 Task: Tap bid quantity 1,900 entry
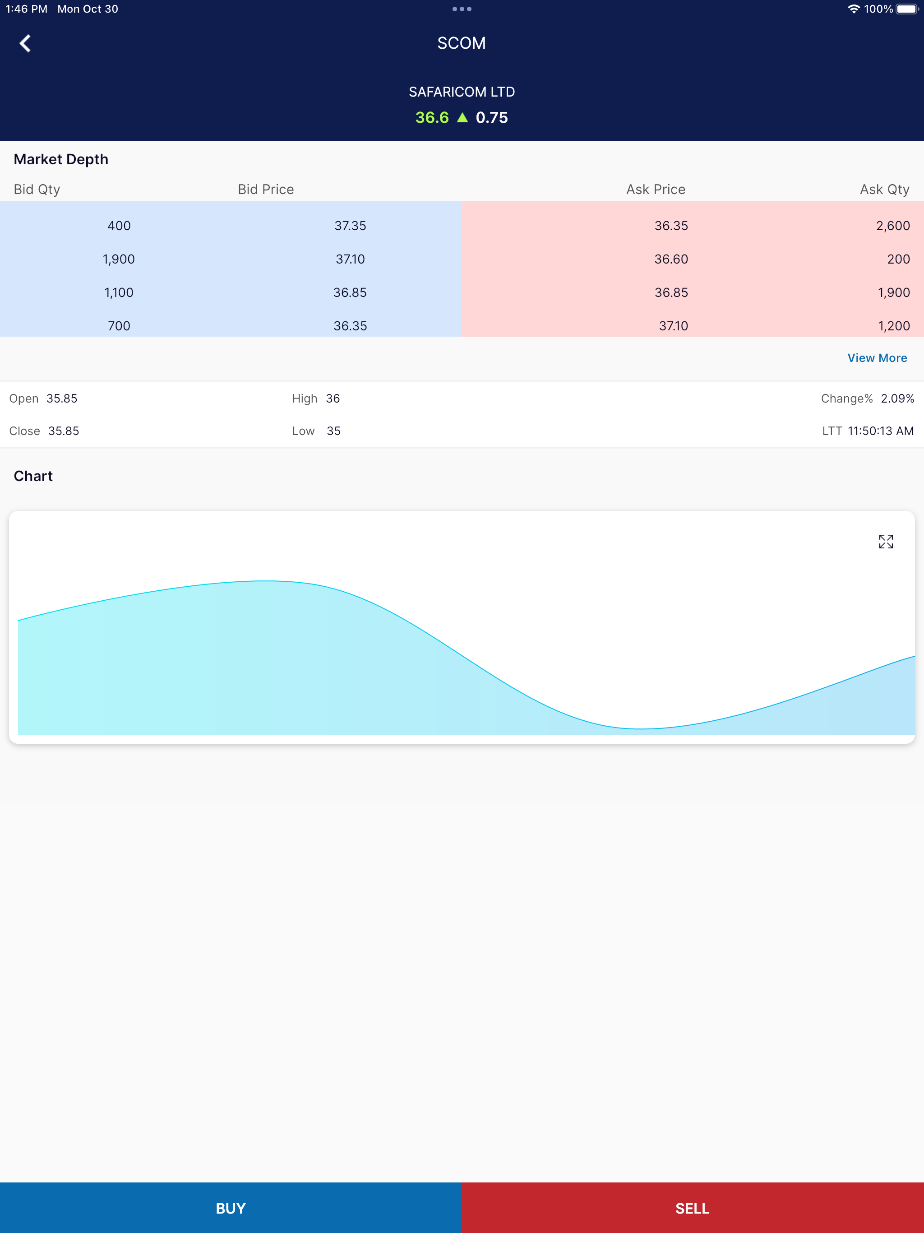pos(119,259)
